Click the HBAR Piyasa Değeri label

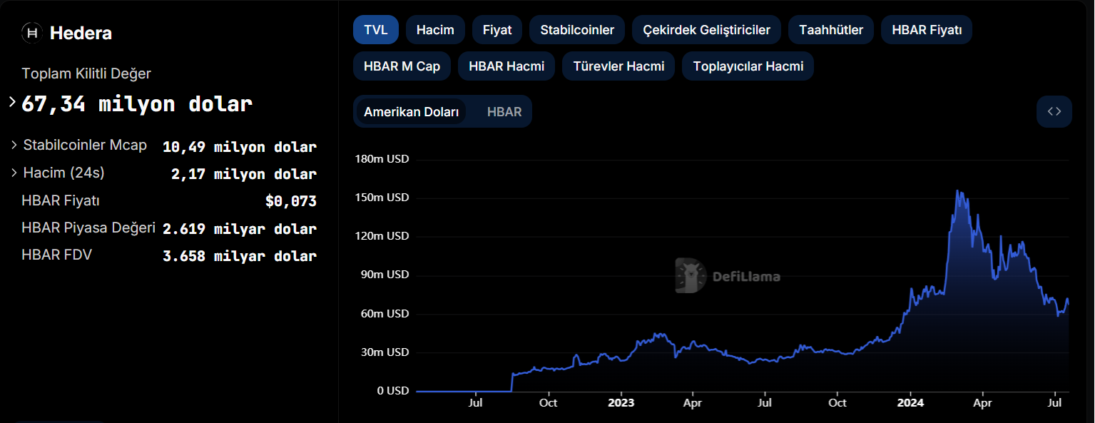click(x=88, y=228)
